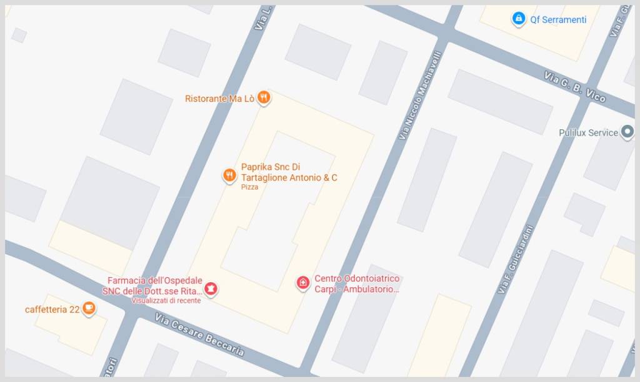Viewport: 640px width, 382px height.
Task: Open the Pulilux Service text label
Action: (588, 132)
